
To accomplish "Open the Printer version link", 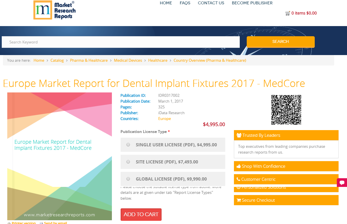I will tap(24, 223).
